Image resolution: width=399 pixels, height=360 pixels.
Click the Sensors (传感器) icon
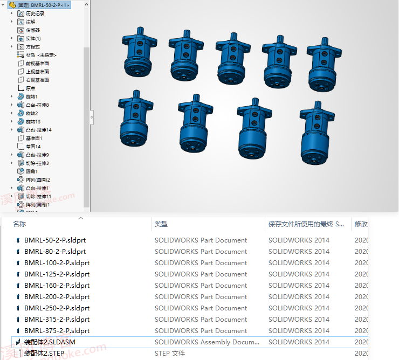tap(20, 30)
